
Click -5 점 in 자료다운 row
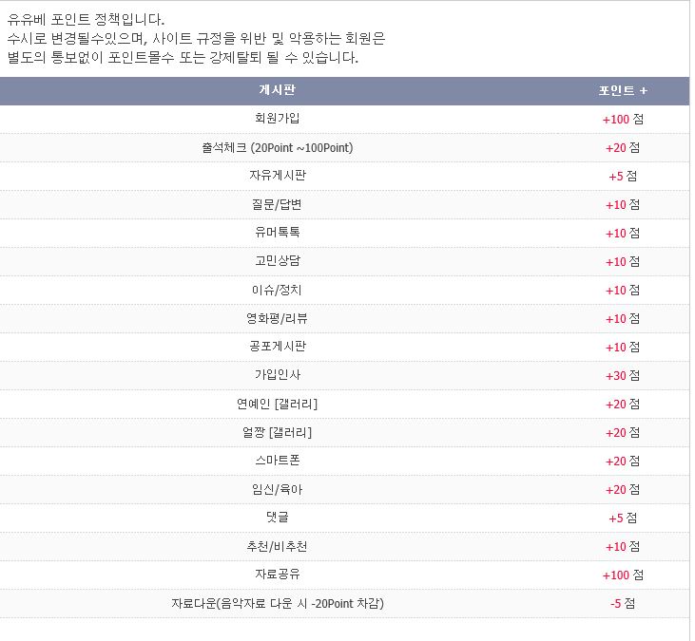623,603
